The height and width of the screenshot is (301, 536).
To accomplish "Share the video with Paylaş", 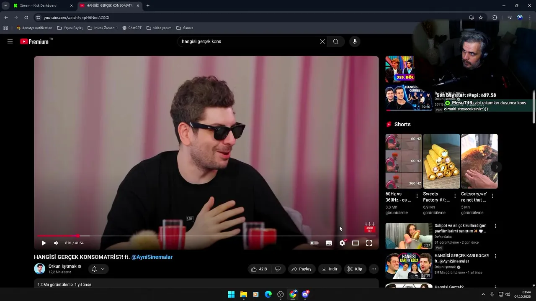I will click(301, 269).
